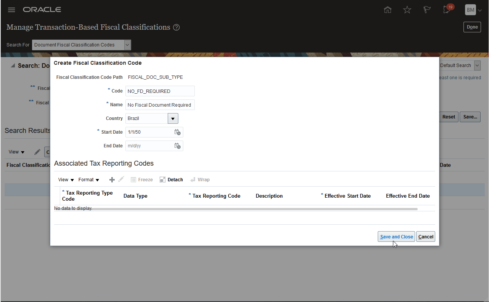Screen dimensions: 489x302
Task: Go to the Oracle home page icon
Action: coord(388,10)
